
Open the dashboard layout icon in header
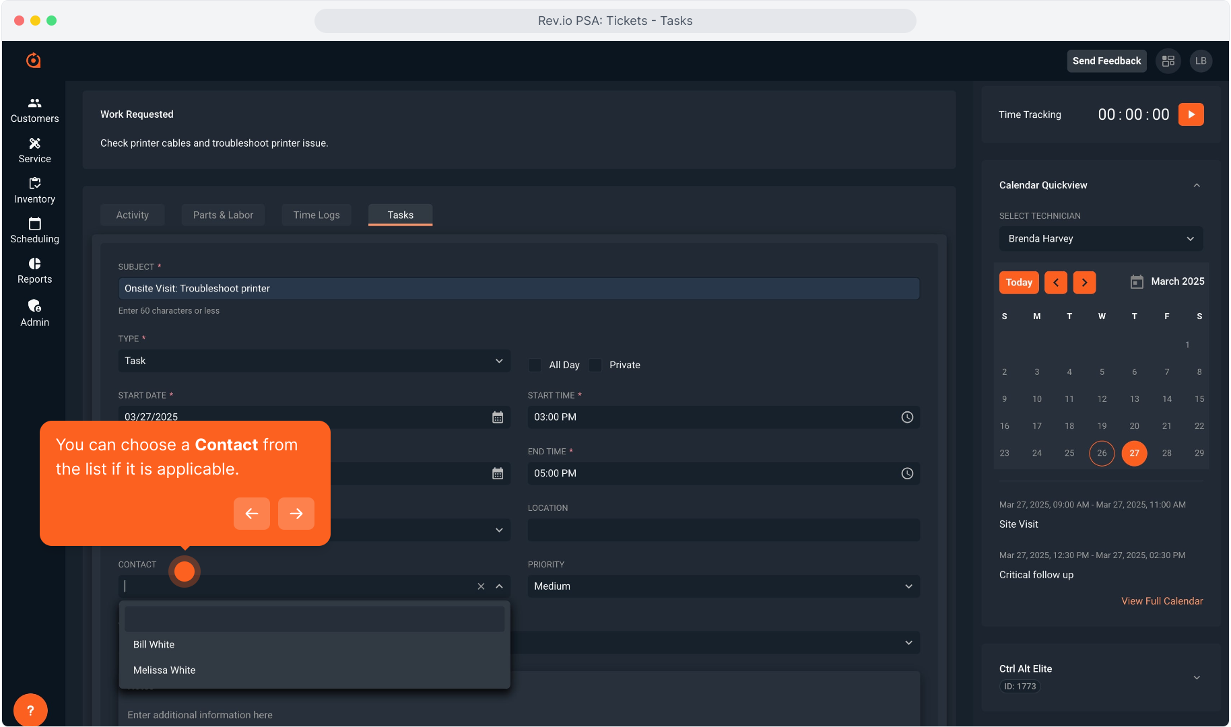point(1168,61)
